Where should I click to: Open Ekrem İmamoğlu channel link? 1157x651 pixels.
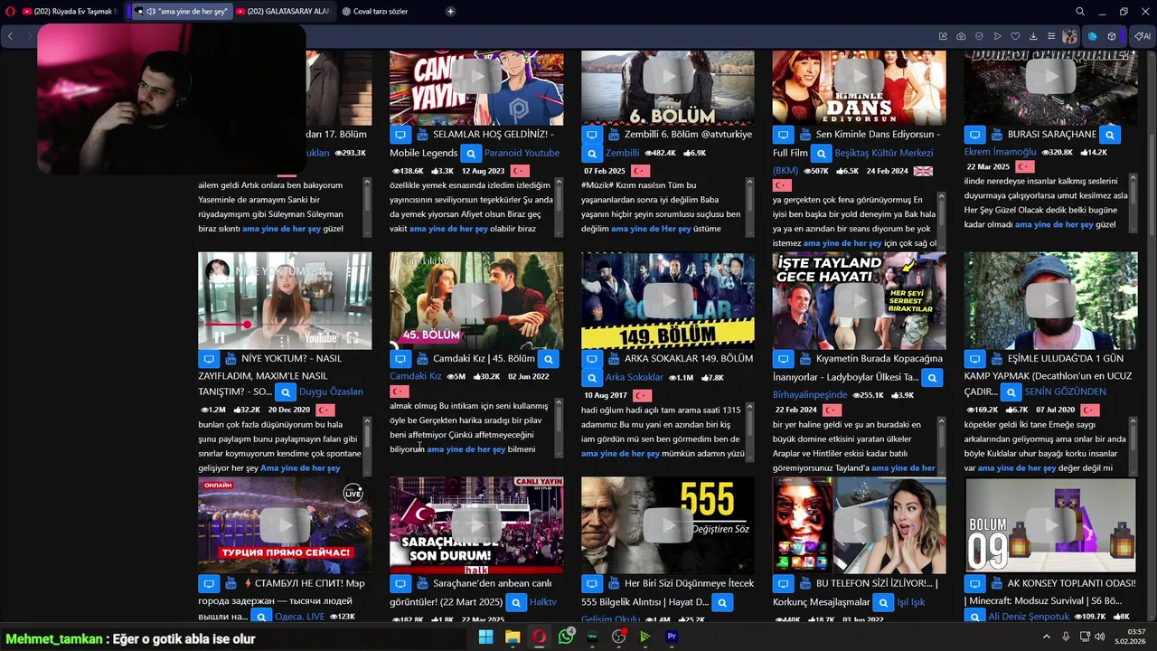(1000, 152)
